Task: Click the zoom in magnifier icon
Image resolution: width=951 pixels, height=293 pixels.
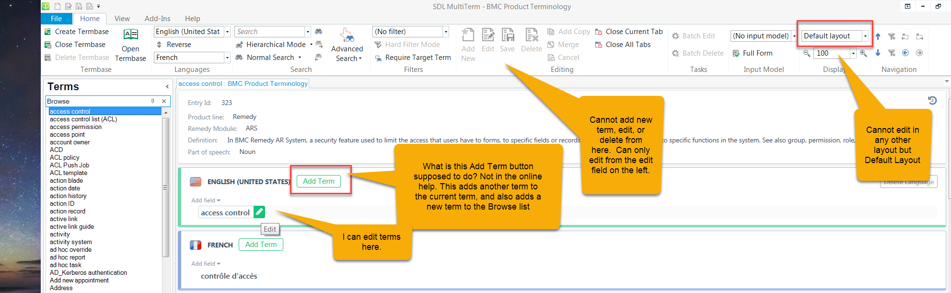Action: click(x=863, y=53)
